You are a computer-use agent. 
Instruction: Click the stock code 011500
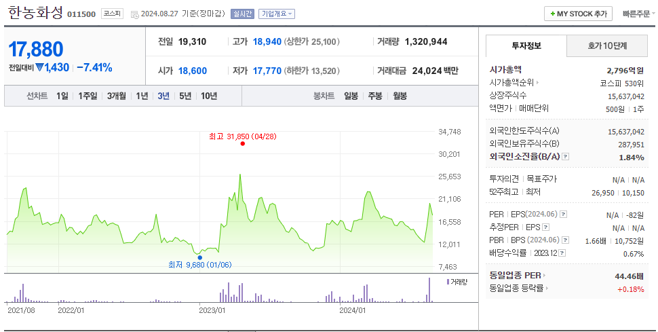(81, 14)
